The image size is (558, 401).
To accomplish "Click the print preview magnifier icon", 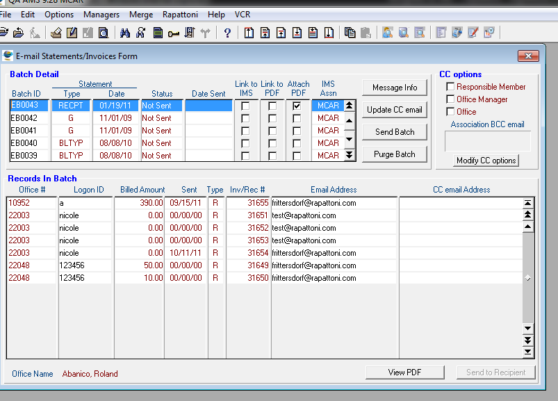I will [104, 33].
